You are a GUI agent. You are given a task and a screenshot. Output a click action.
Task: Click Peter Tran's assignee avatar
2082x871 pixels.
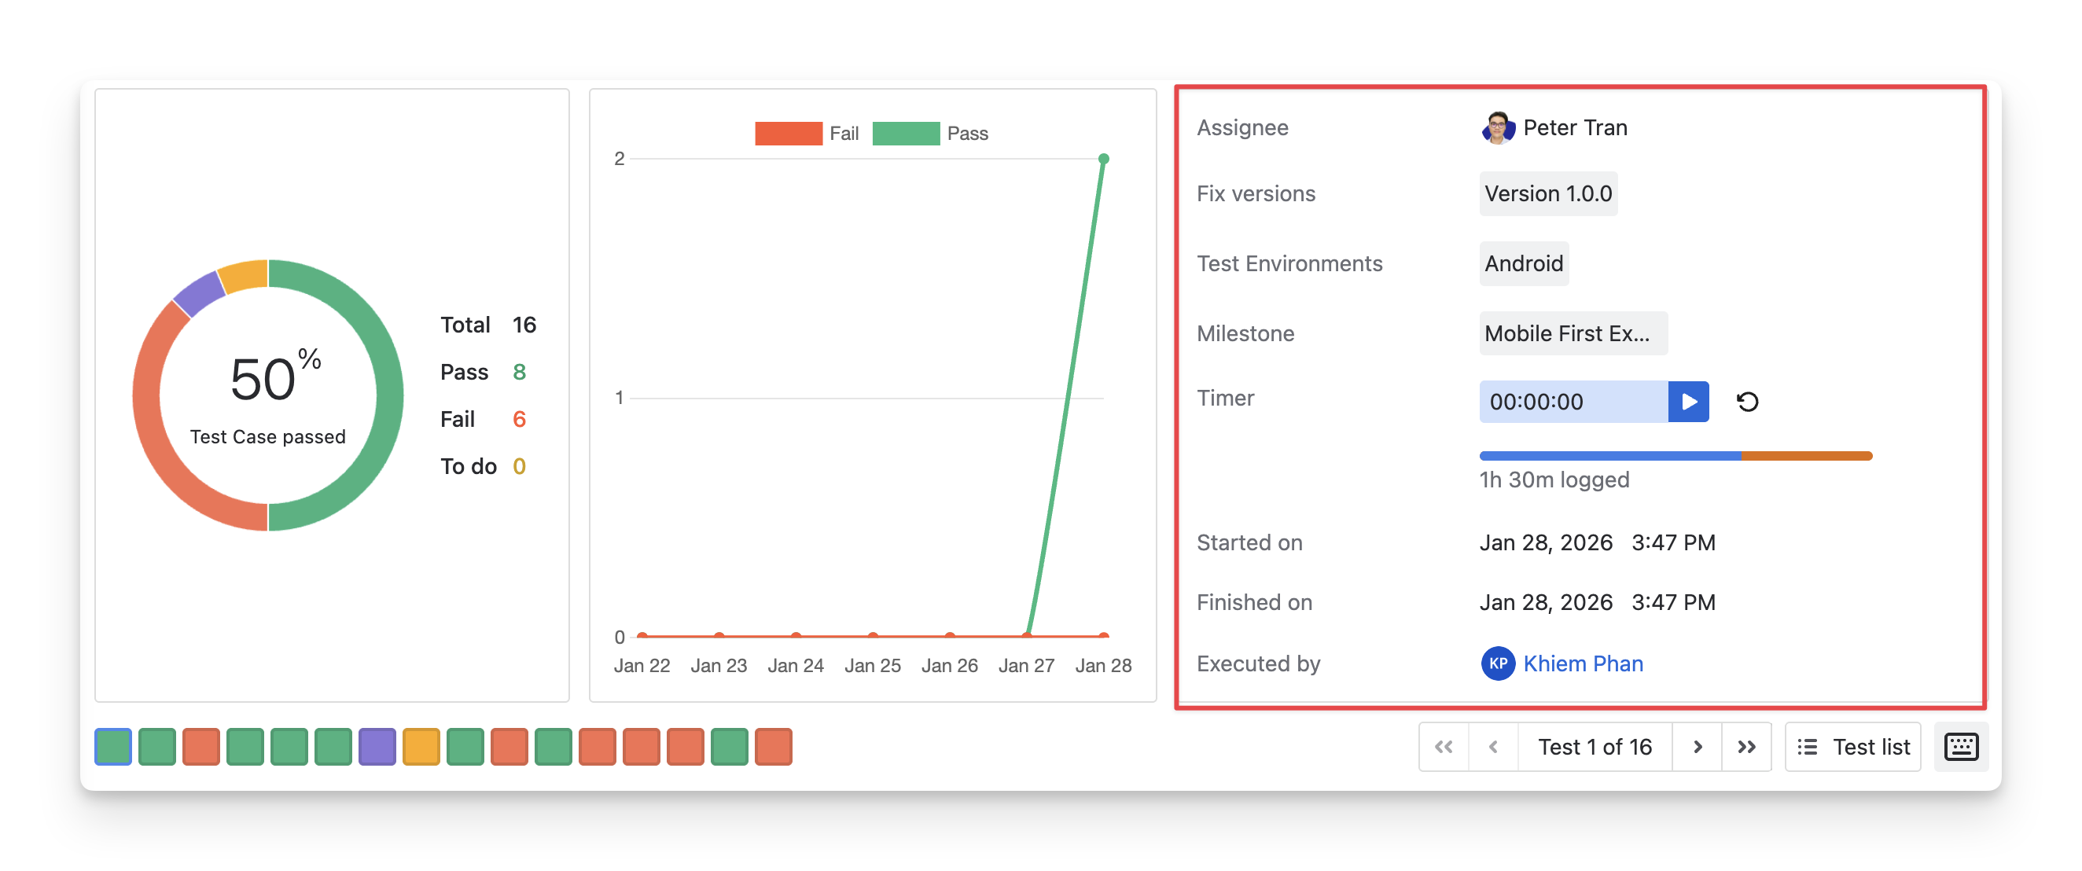pyautogui.click(x=1497, y=127)
